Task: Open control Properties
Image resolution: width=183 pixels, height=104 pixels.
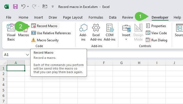Action: coord(156,26)
